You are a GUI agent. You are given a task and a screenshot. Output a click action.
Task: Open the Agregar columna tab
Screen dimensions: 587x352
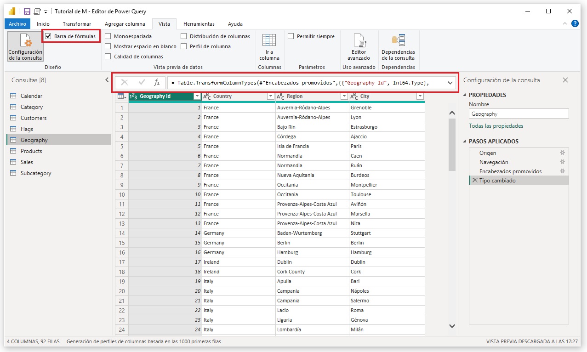pyautogui.click(x=125, y=24)
